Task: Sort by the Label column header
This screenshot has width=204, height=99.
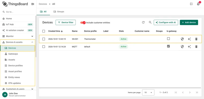Action: pos(106,31)
